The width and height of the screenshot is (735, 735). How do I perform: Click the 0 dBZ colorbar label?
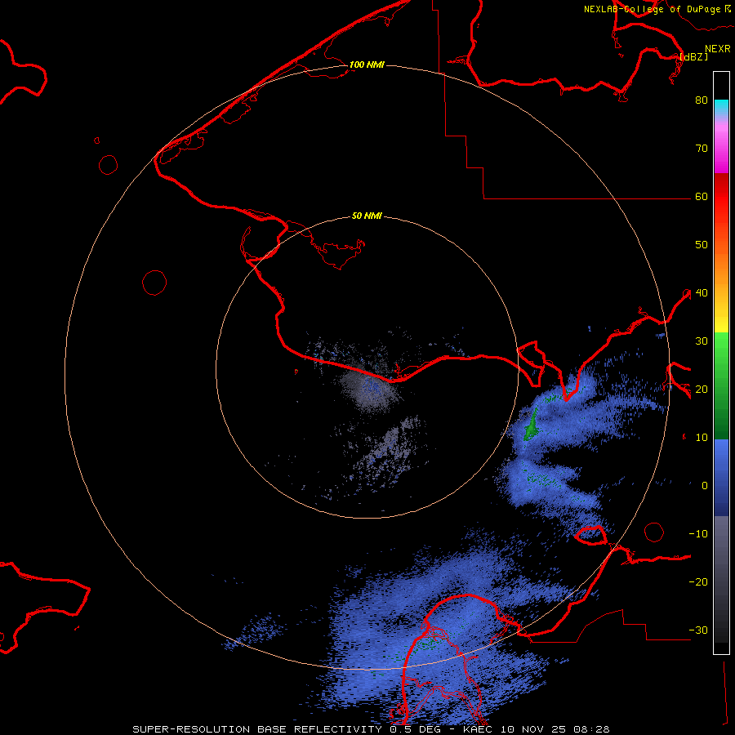[x=705, y=486]
